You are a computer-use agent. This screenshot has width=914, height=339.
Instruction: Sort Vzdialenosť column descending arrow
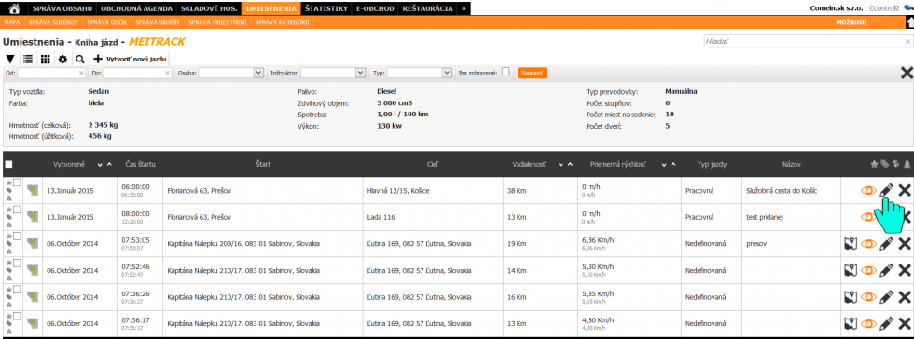pos(561,165)
